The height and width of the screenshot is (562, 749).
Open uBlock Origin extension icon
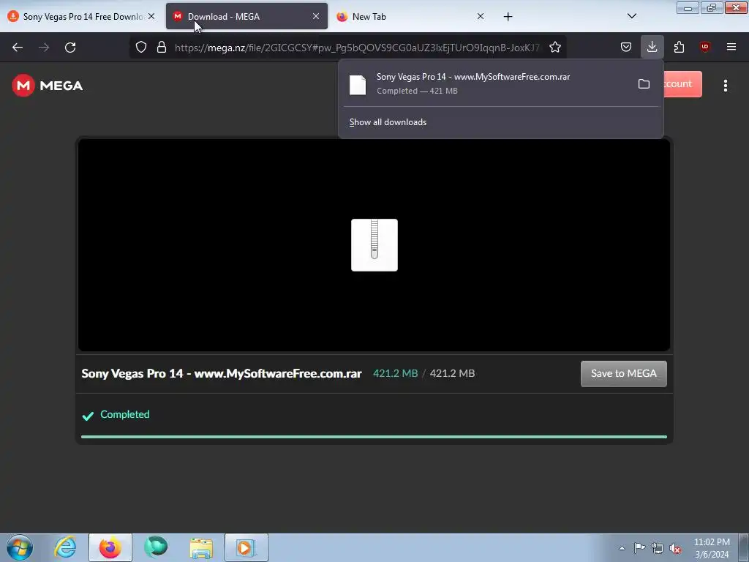click(x=704, y=47)
